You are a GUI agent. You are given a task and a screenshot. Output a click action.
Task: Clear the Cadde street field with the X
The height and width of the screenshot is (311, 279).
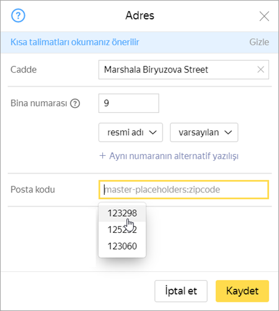[x=261, y=70]
